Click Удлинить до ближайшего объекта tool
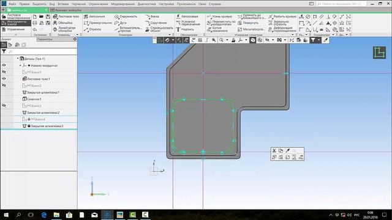Screen dimensions: 392x220 coord(251,16)
